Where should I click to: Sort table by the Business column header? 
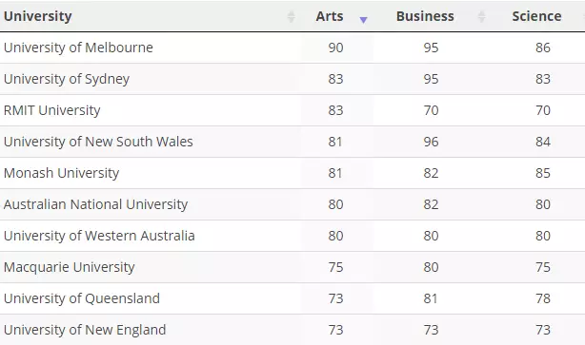[x=425, y=16]
